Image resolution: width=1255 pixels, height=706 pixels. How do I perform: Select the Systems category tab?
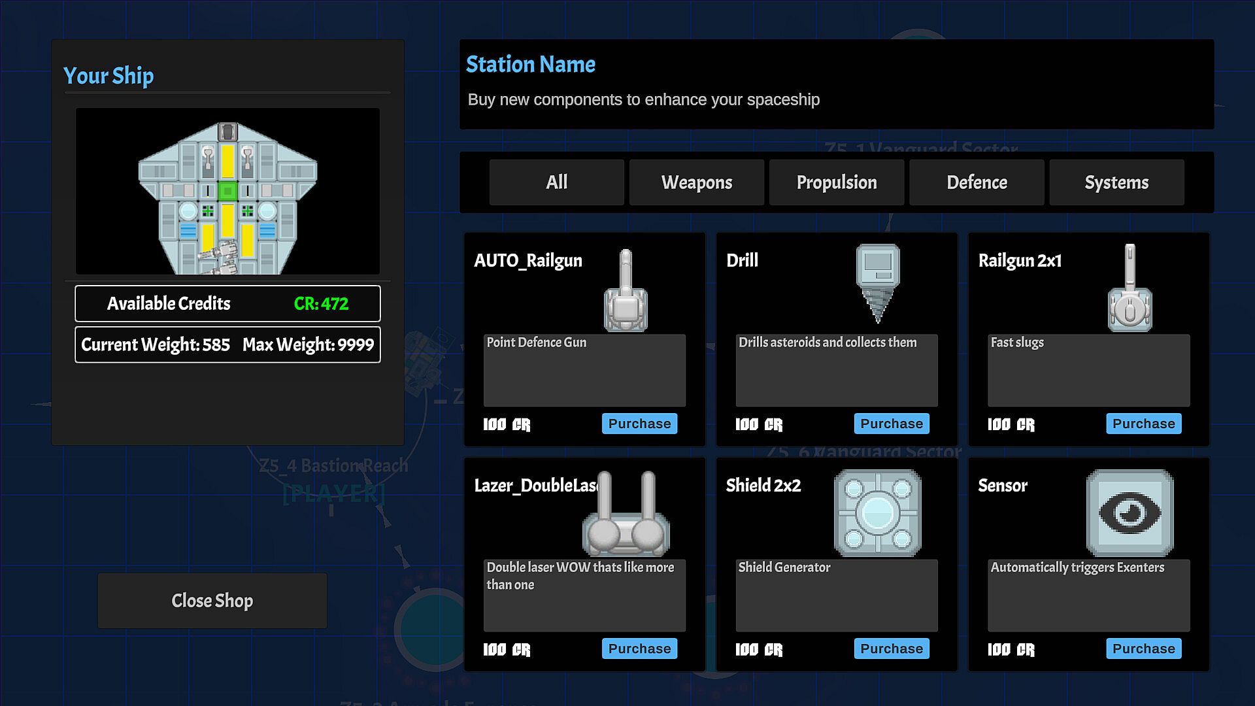[1116, 182]
